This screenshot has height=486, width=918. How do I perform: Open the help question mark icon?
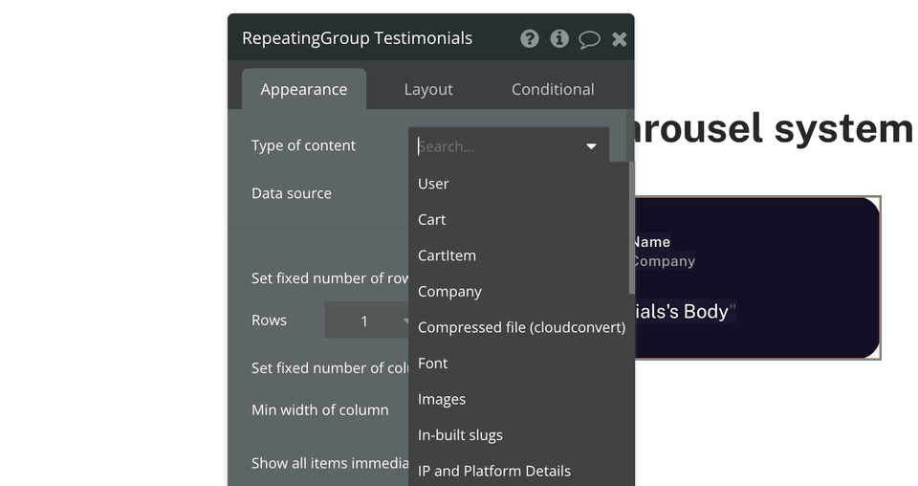pos(529,38)
